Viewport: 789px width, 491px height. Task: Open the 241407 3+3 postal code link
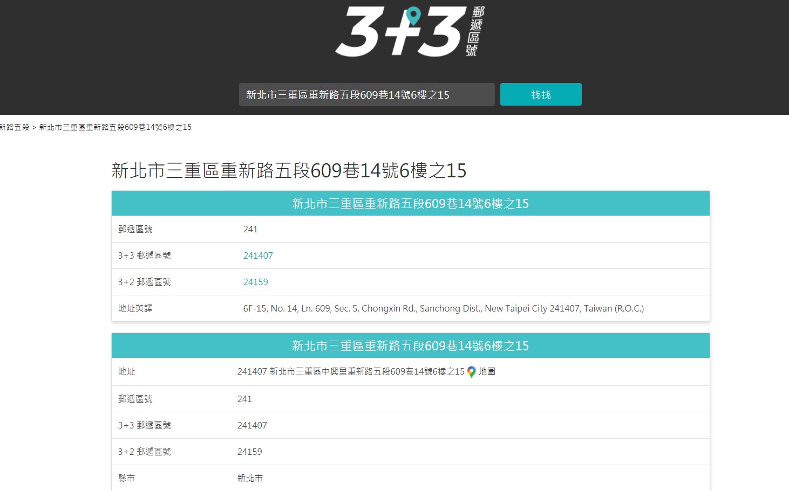click(258, 255)
